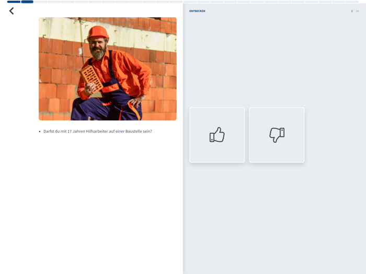Click the fourth progress bar segment
Screen dimensions: 366x274
(x=54, y=2)
